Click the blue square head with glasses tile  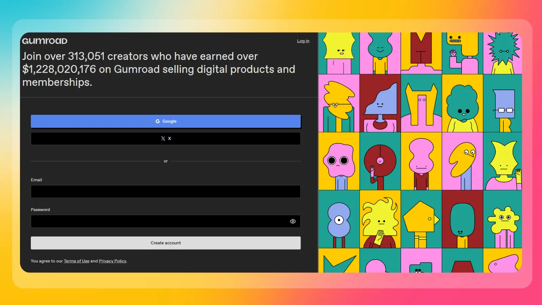click(x=503, y=103)
